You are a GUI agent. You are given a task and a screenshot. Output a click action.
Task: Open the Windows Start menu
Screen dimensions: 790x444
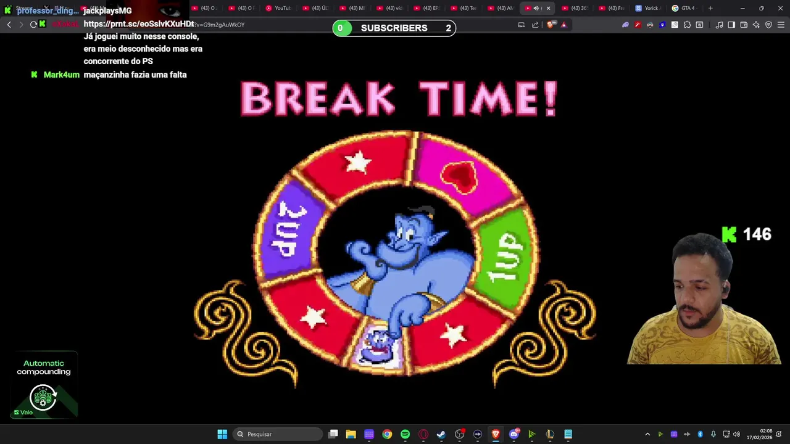222,434
